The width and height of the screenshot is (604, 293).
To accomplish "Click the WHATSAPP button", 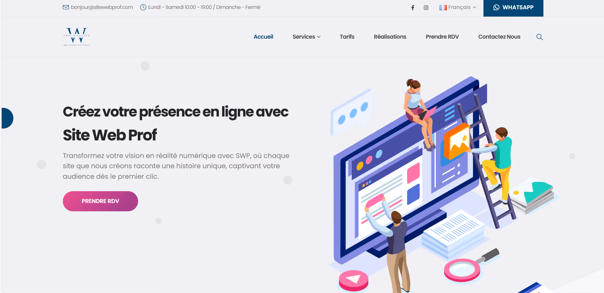I will pyautogui.click(x=513, y=8).
